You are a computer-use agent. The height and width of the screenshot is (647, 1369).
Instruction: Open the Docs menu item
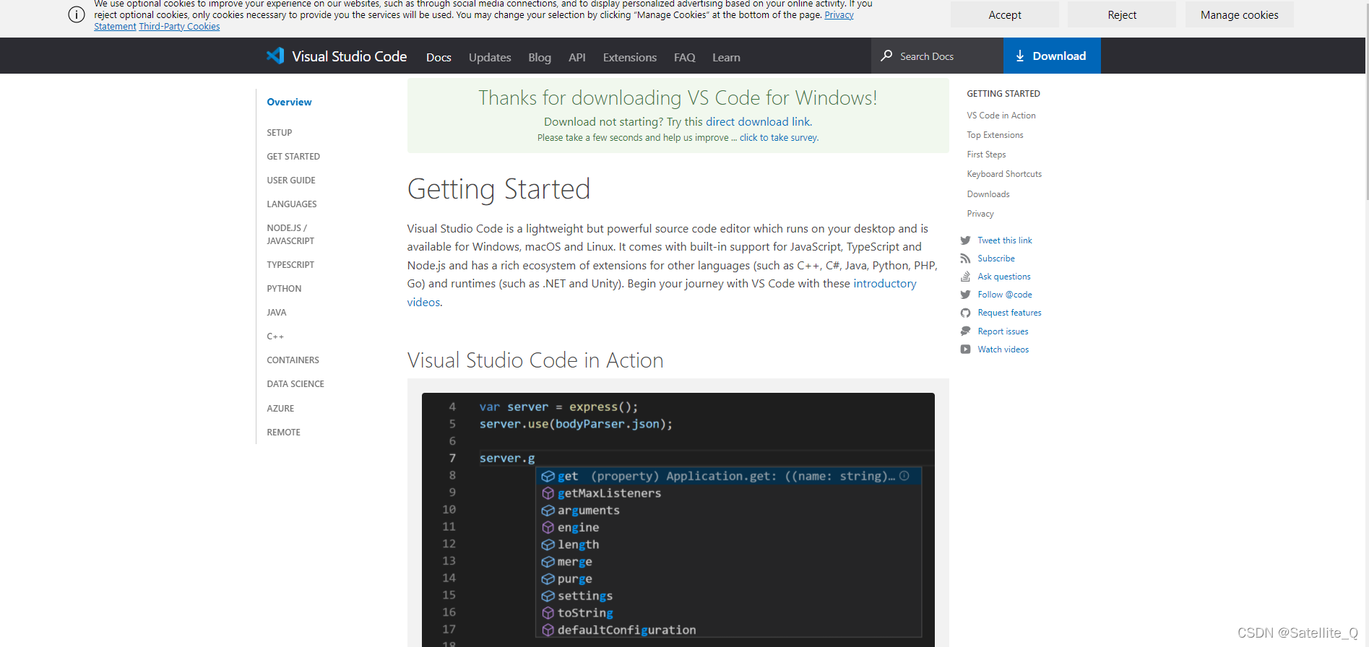(439, 57)
